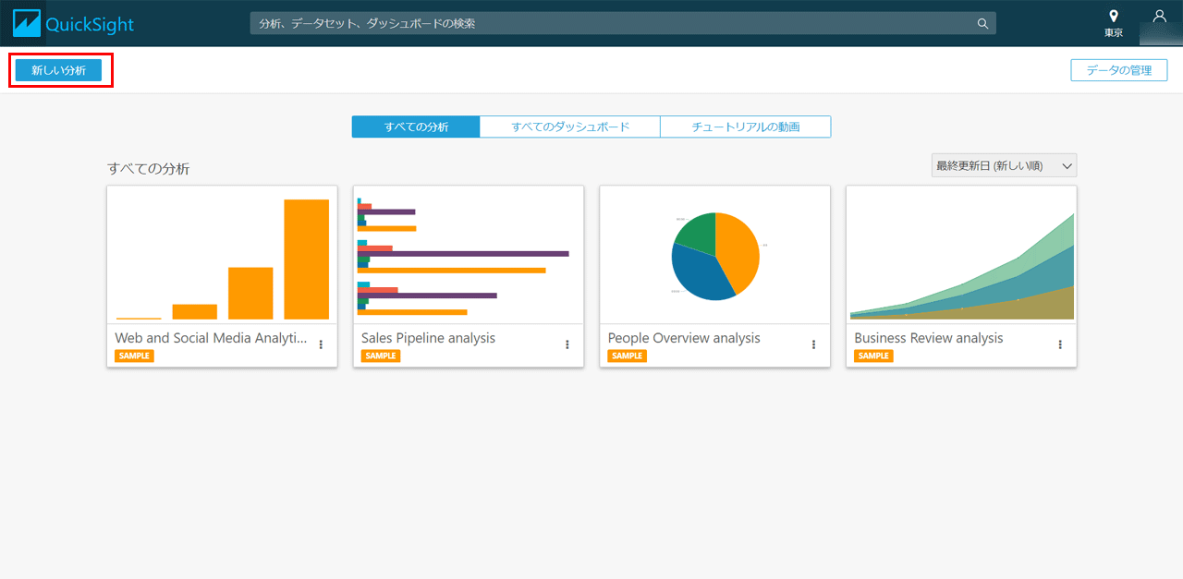This screenshot has height=579, width=1183.
Task: Switch to すべてのダッシュボード tab
Action: coord(570,127)
